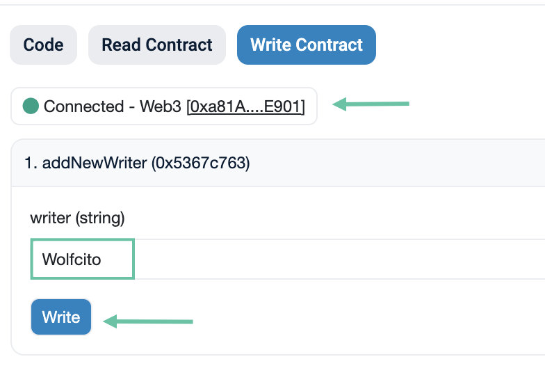This screenshot has width=545, height=391.
Task: Open the Read Contract tab
Action: point(156,45)
